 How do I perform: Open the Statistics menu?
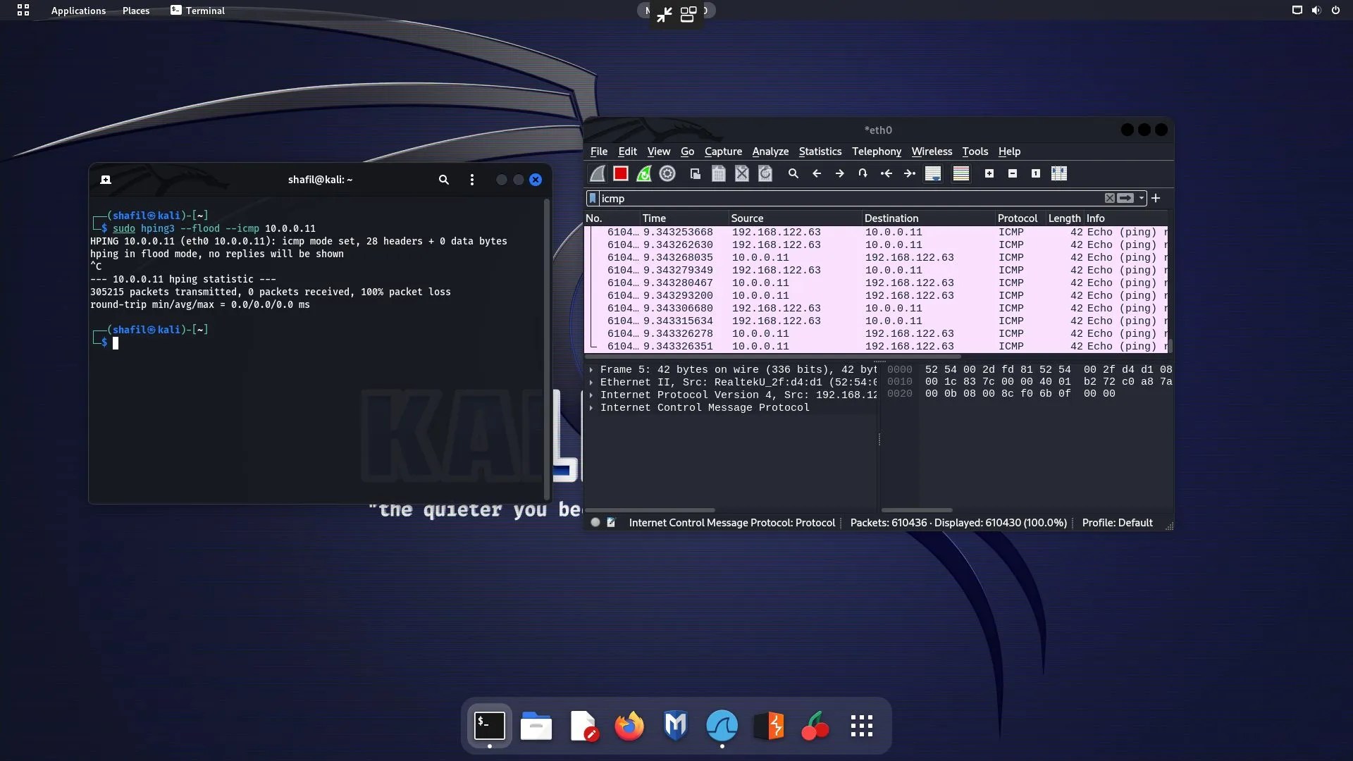[820, 151]
